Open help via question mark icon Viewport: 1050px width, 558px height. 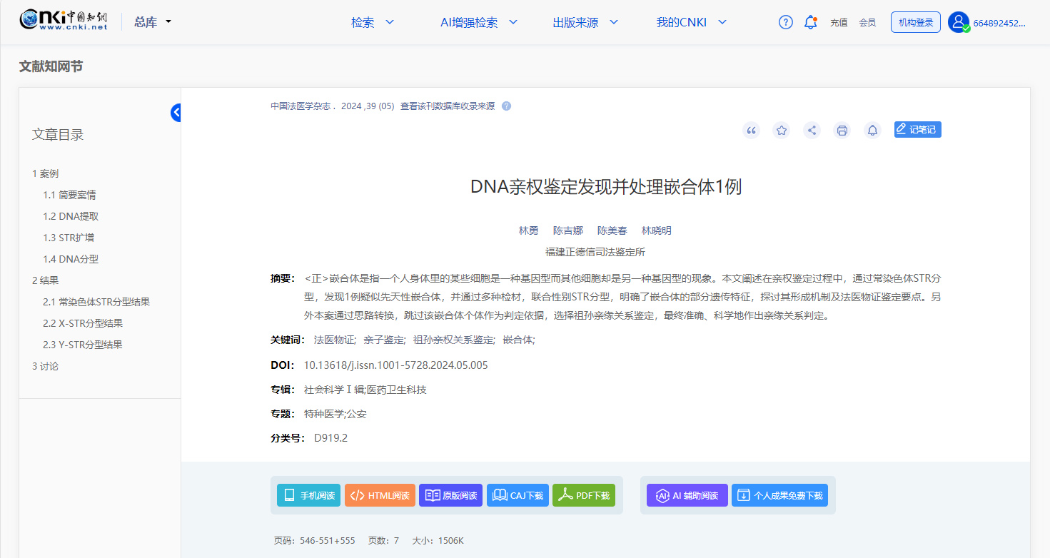click(x=786, y=22)
